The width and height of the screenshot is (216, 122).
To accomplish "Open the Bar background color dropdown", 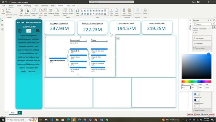I will pyautogui.click(x=198, y=106).
